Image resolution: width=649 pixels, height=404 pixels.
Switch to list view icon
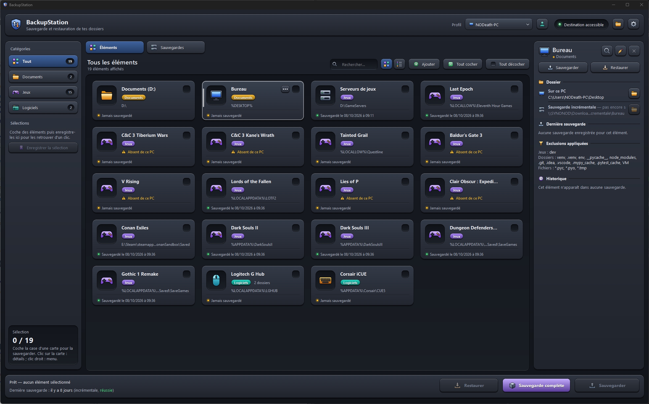tap(399, 64)
